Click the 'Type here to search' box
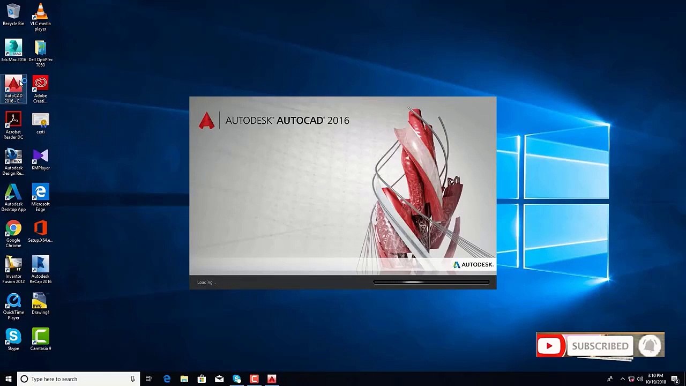Image resolution: width=686 pixels, height=386 pixels. pos(78,379)
